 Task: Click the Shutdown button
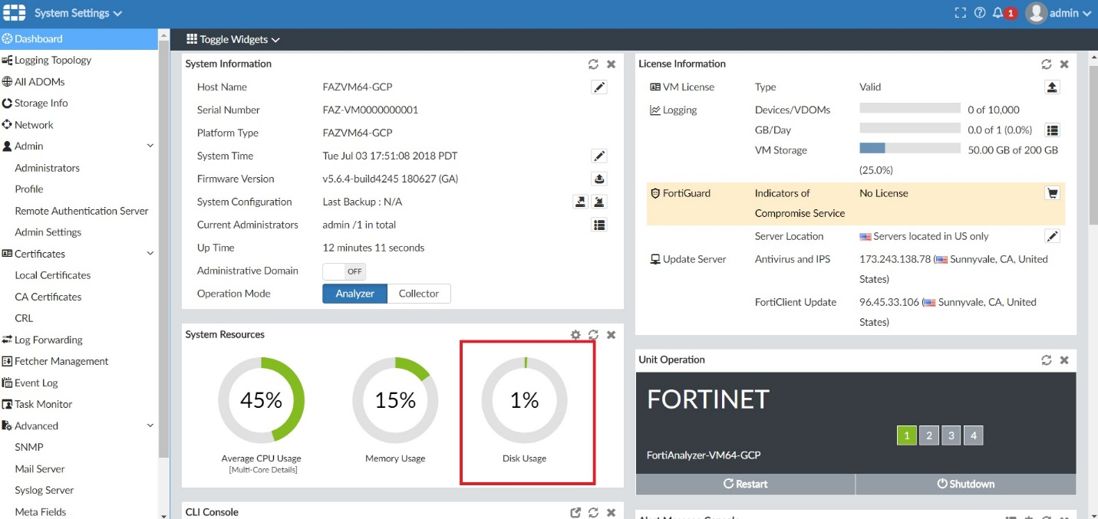[966, 484]
